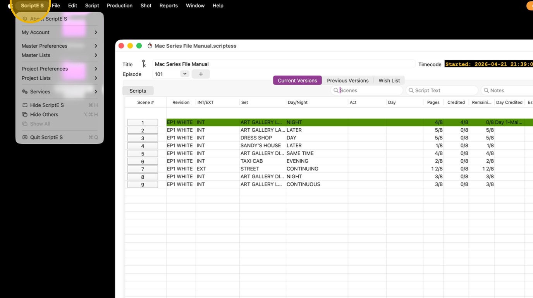Click the Services gear icon in menu
The width and height of the screenshot is (533, 298).
click(25, 91)
